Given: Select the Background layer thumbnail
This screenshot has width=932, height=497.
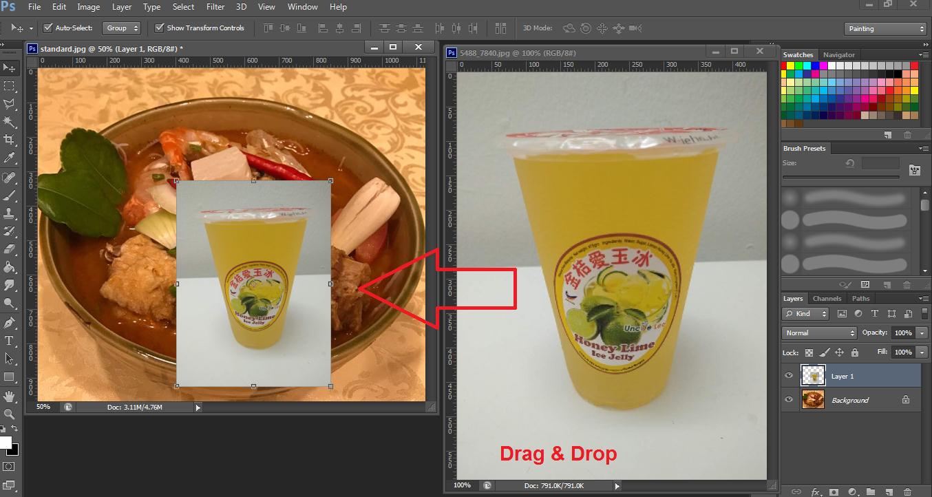Looking at the screenshot, I should tap(813, 400).
